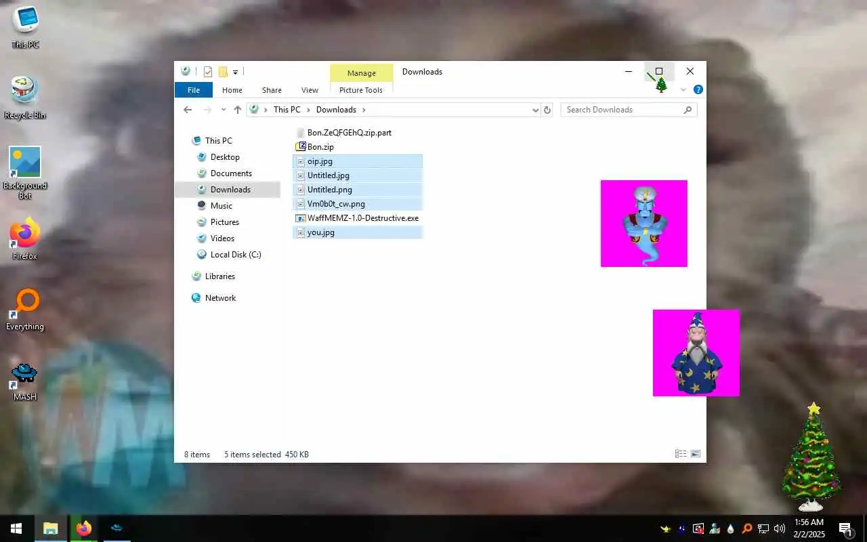The height and width of the screenshot is (542, 867).
Task: Click the Manage contextual tab header
Action: click(x=362, y=73)
